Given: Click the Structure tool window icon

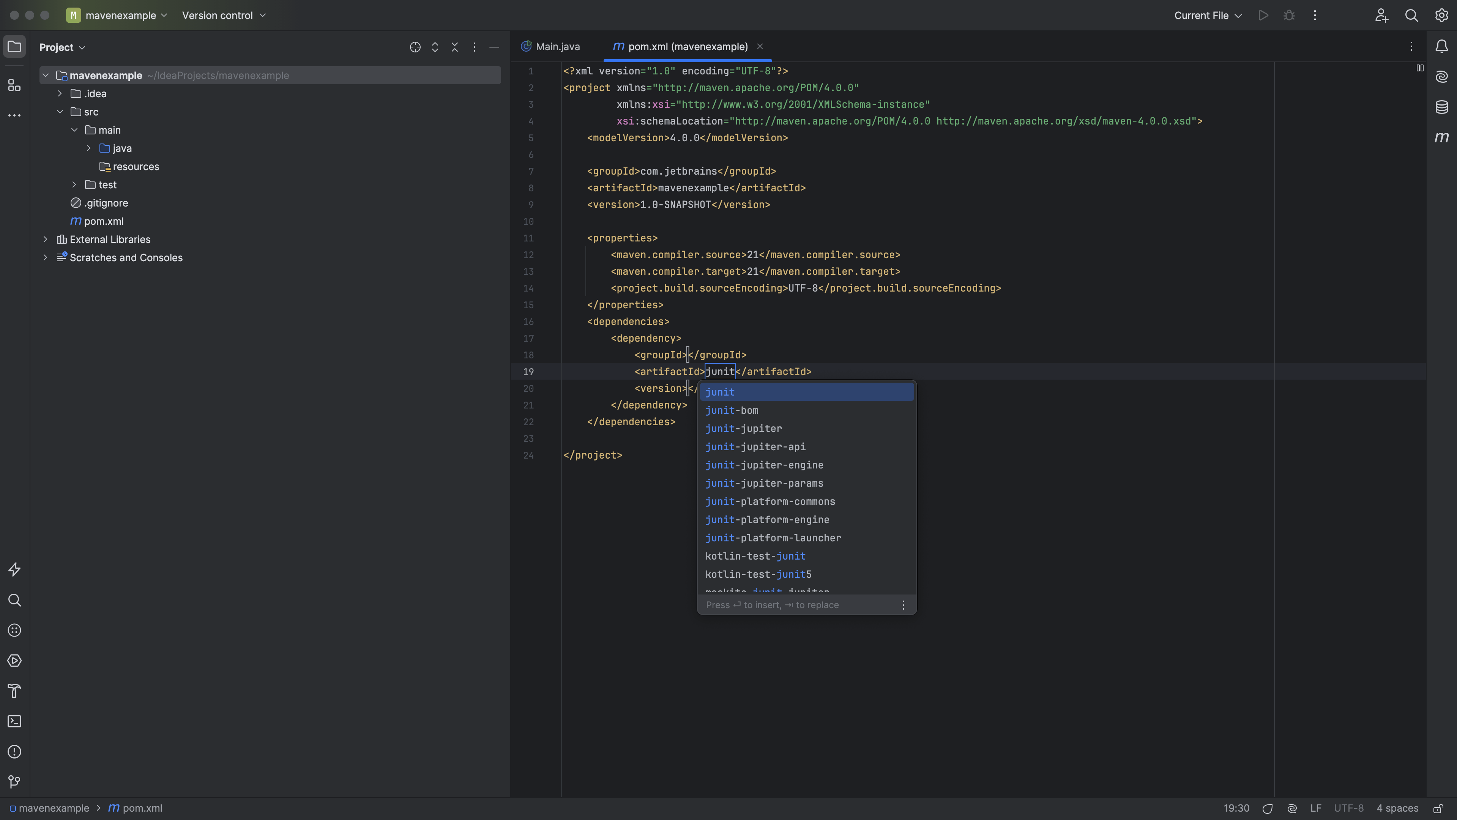Looking at the screenshot, I should click(x=14, y=85).
